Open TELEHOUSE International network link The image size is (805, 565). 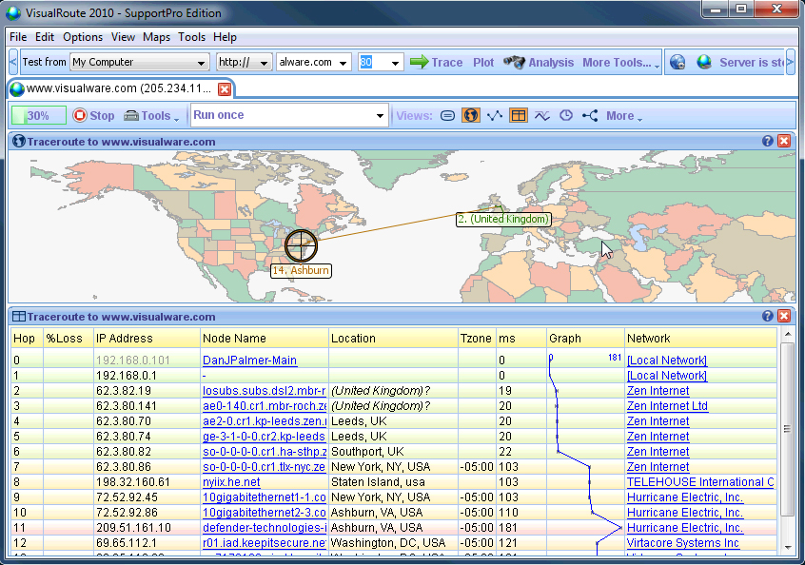pos(700,482)
